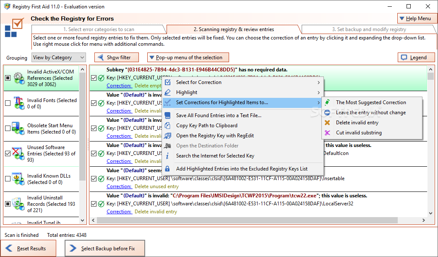Click the Registry First Aid title bar icon
The height and width of the screenshot is (257, 438).
(7, 6)
